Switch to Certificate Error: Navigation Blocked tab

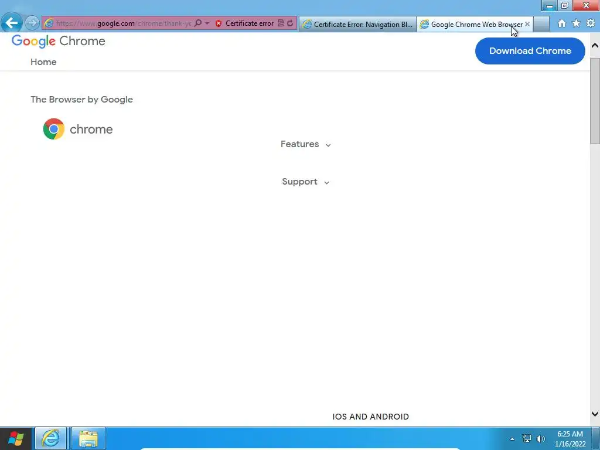tap(357, 25)
